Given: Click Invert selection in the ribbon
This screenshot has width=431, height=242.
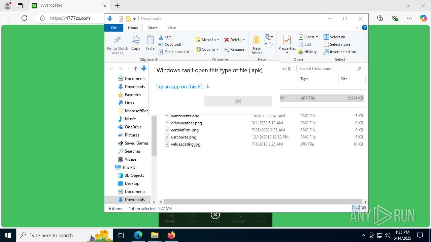Looking at the screenshot, I should [340, 52].
